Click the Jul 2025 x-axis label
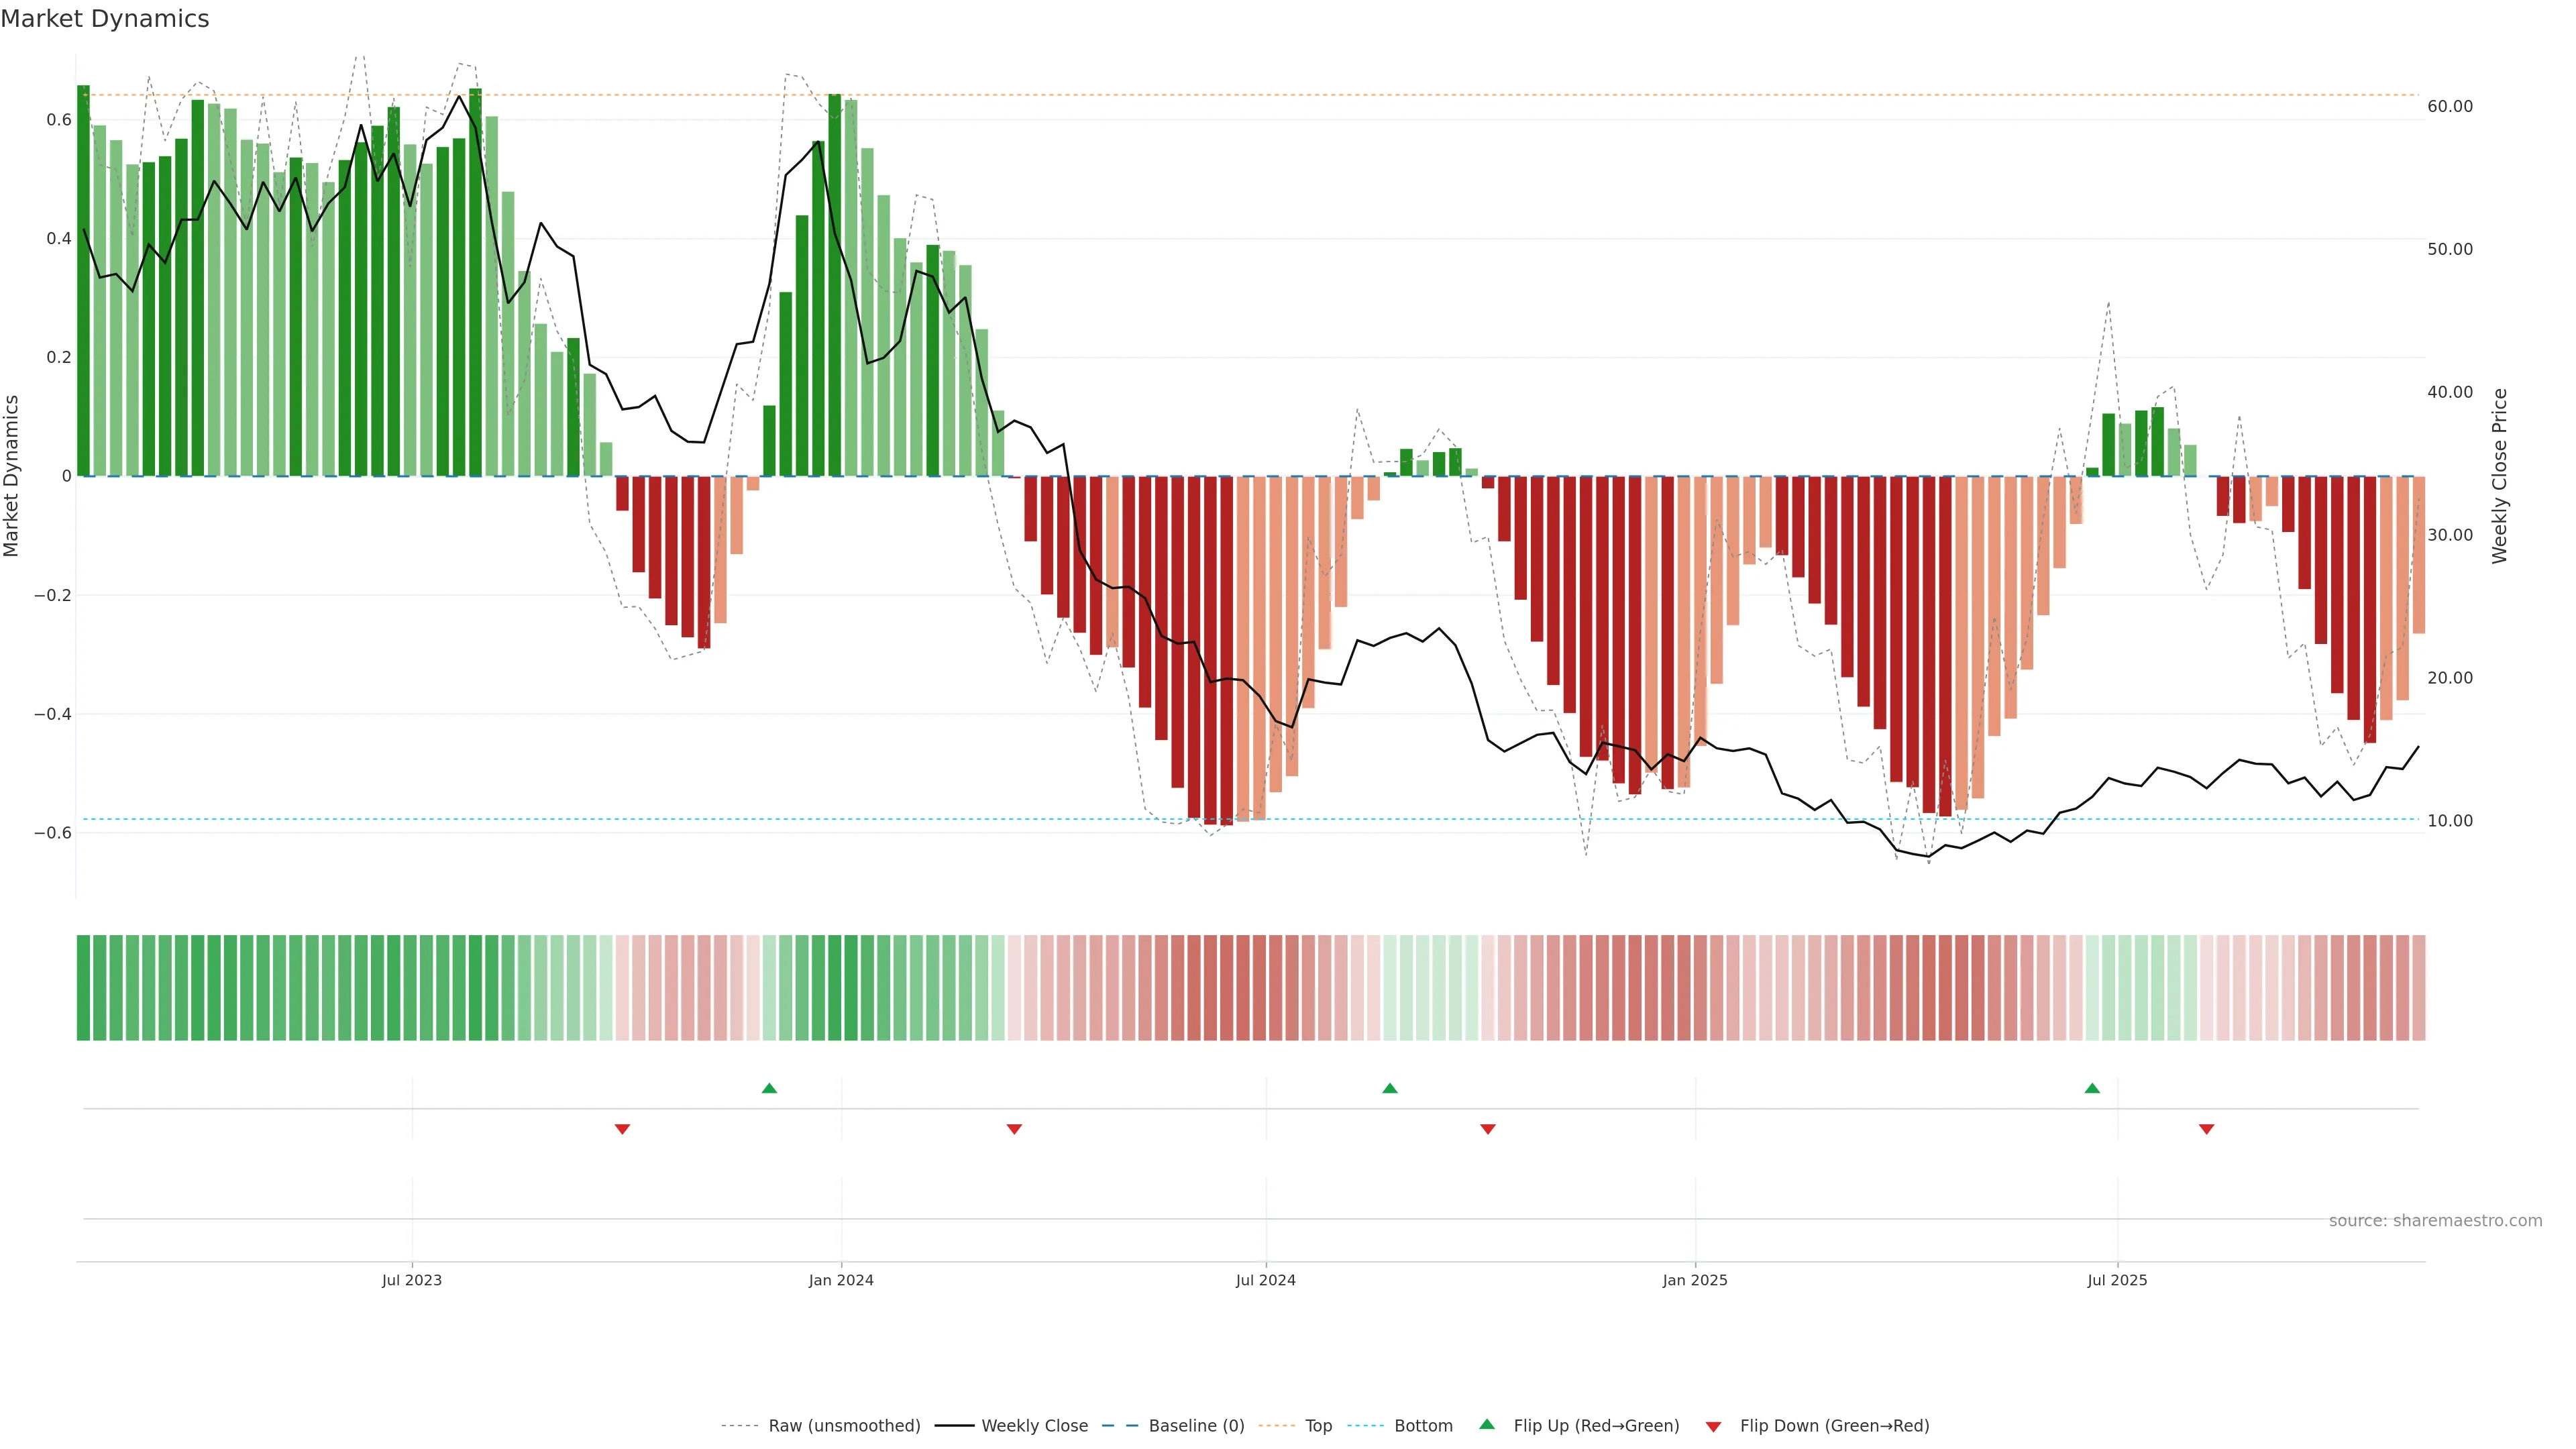 click(2117, 1280)
